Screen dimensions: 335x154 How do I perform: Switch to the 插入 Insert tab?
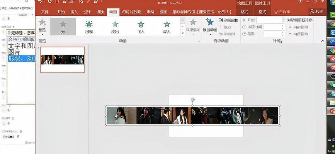(x=74, y=12)
